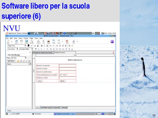Click the Print toolbar icon
The image size is (158, 118).
point(74,41)
